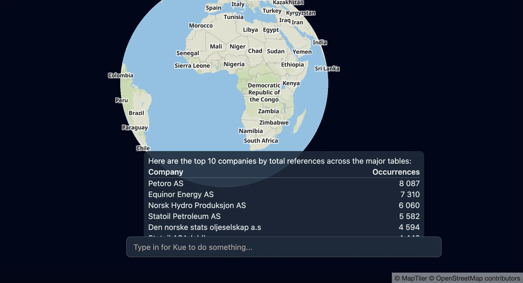Click the Turkey map label
This screenshot has height=283, width=523.
pyautogui.click(x=272, y=11)
